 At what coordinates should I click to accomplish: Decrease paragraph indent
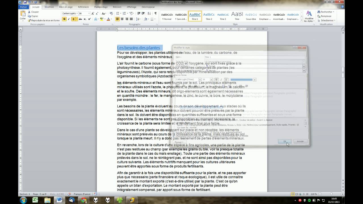139,13
